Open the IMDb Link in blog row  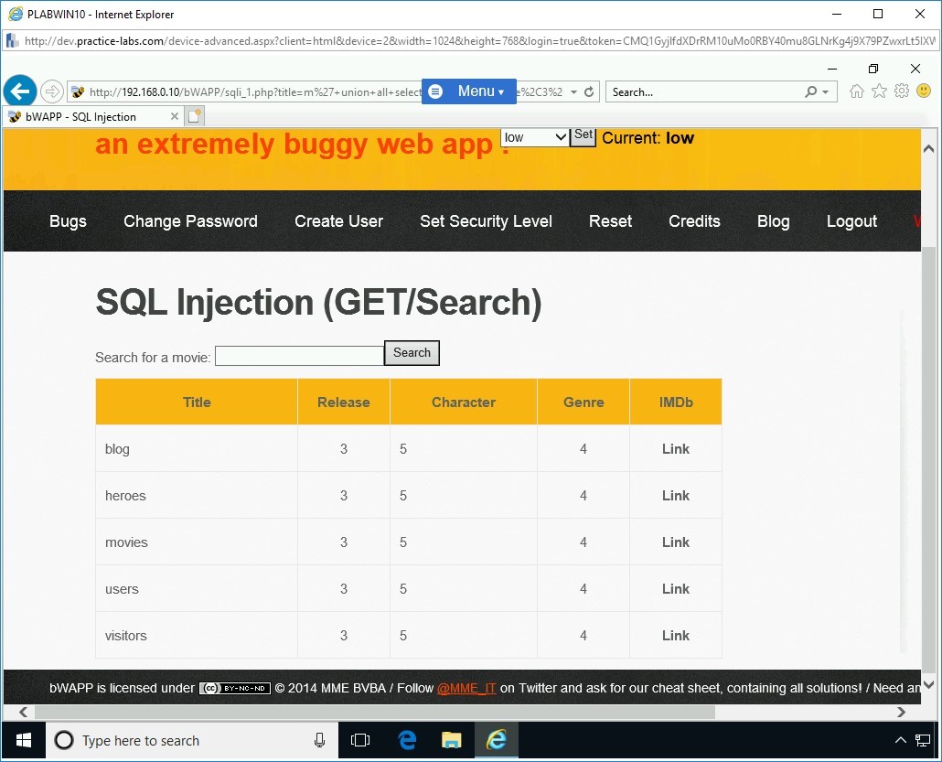[x=675, y=449]
